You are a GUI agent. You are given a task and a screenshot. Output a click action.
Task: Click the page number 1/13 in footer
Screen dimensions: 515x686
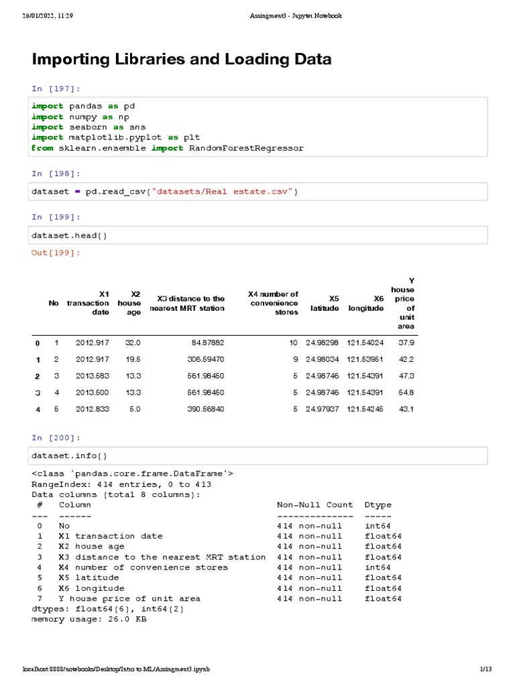coord(486,669)
